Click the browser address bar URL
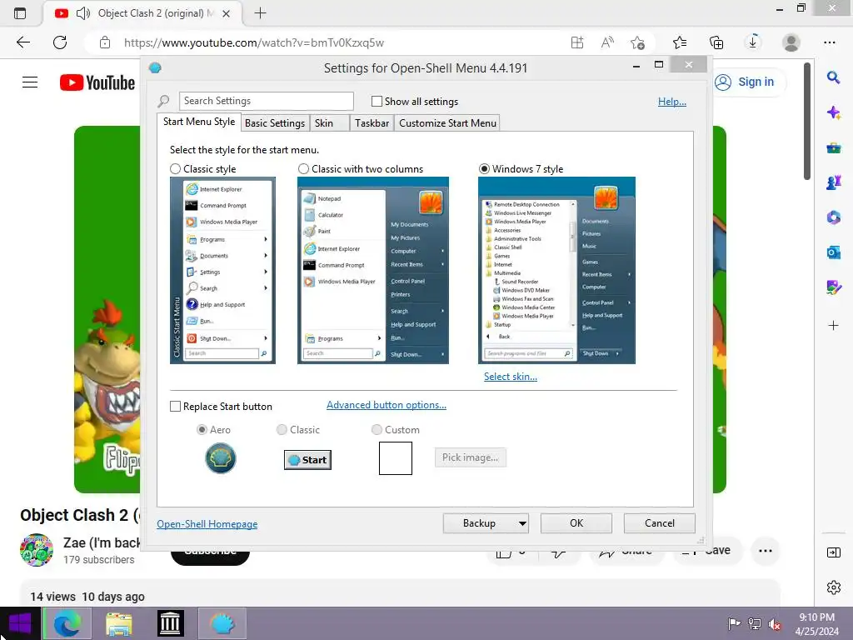The image size is (853, 640). (x=253, y=42)
